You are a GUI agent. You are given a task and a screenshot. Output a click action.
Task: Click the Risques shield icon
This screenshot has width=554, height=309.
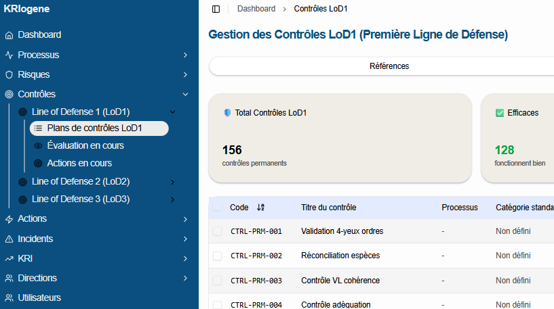point(9,75)
